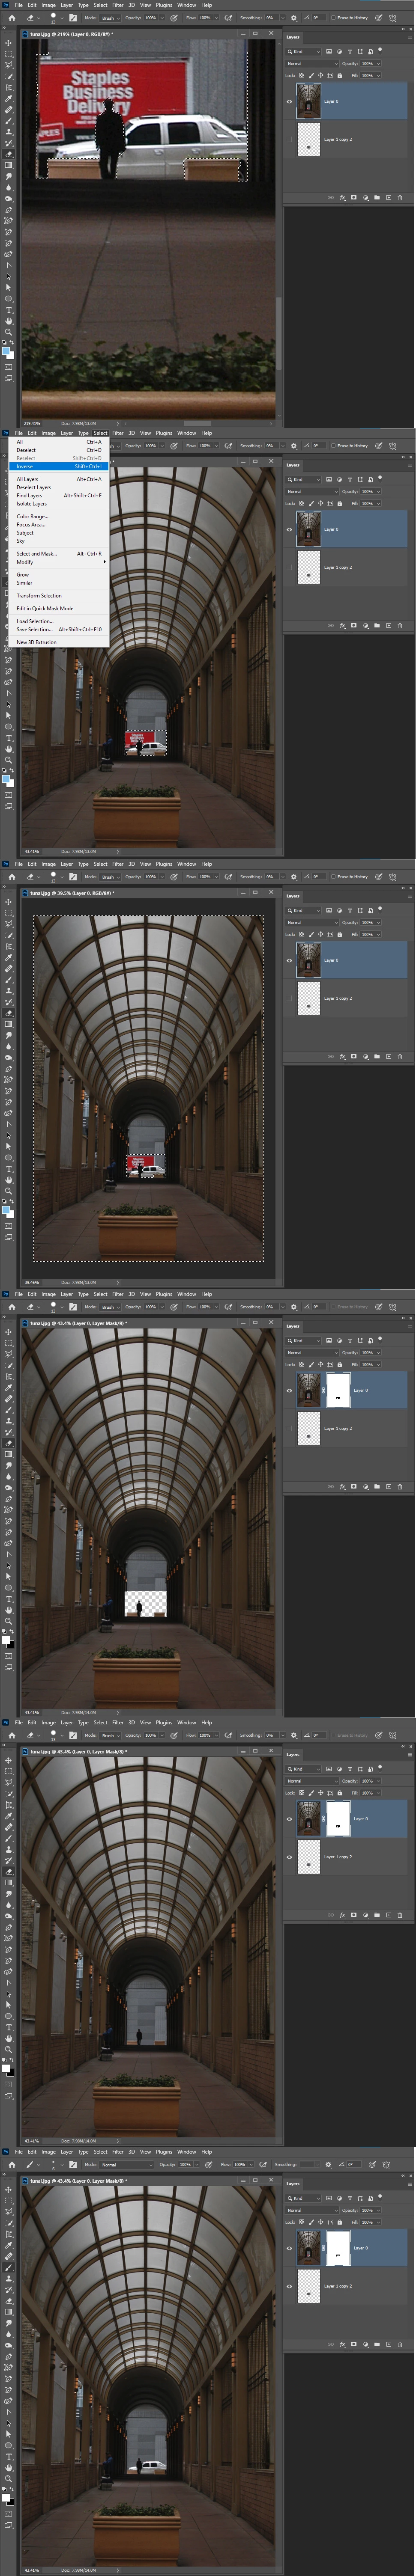Click Transform Selection in the open Select menu

[x=60, y=596]
